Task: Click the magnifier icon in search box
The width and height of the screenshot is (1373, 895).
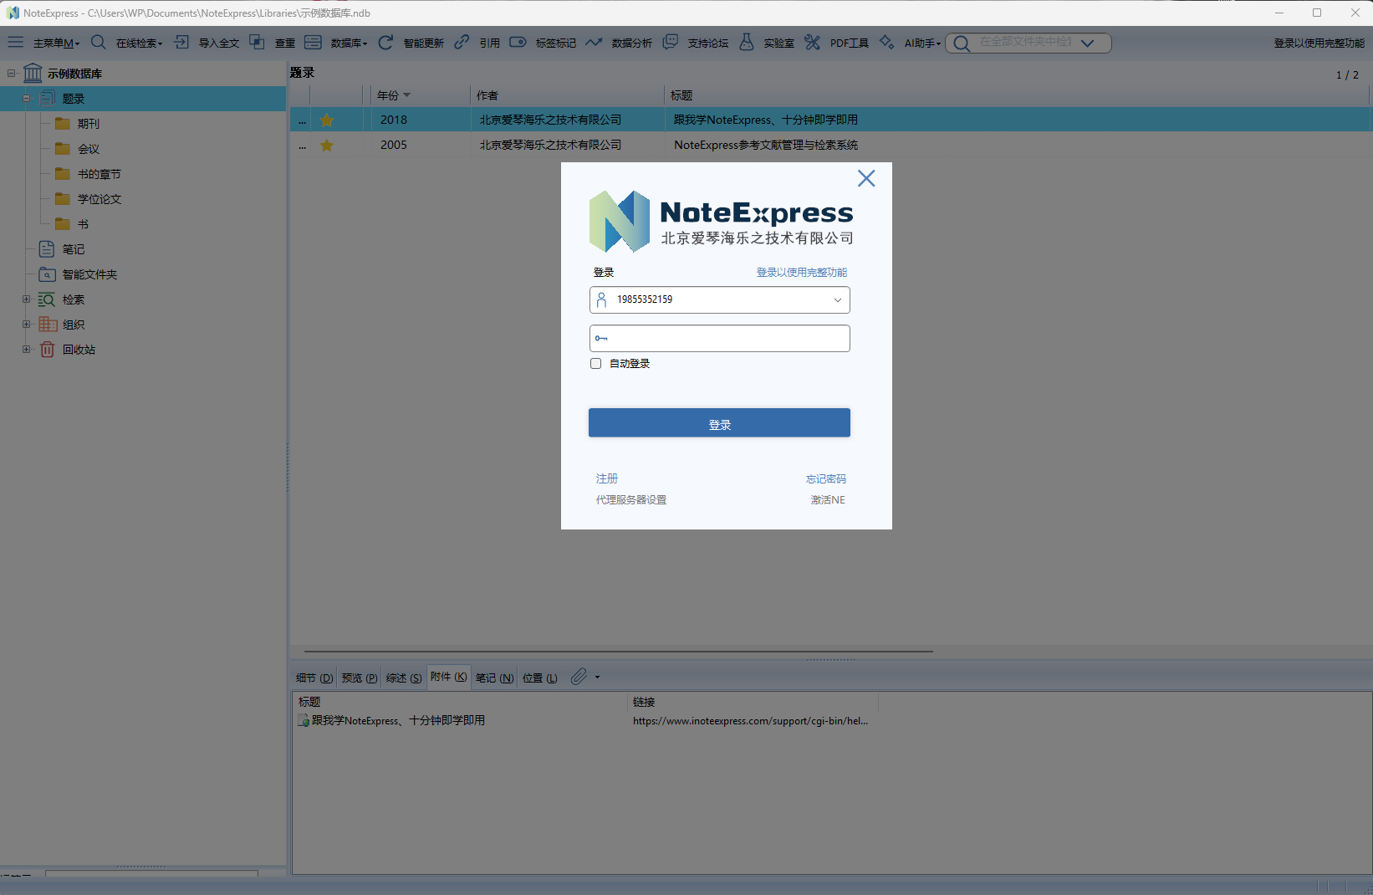Action: [962, 43]
